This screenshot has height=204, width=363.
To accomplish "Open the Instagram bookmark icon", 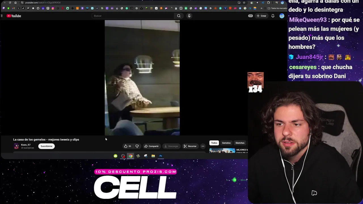I will tap(53, 8).
